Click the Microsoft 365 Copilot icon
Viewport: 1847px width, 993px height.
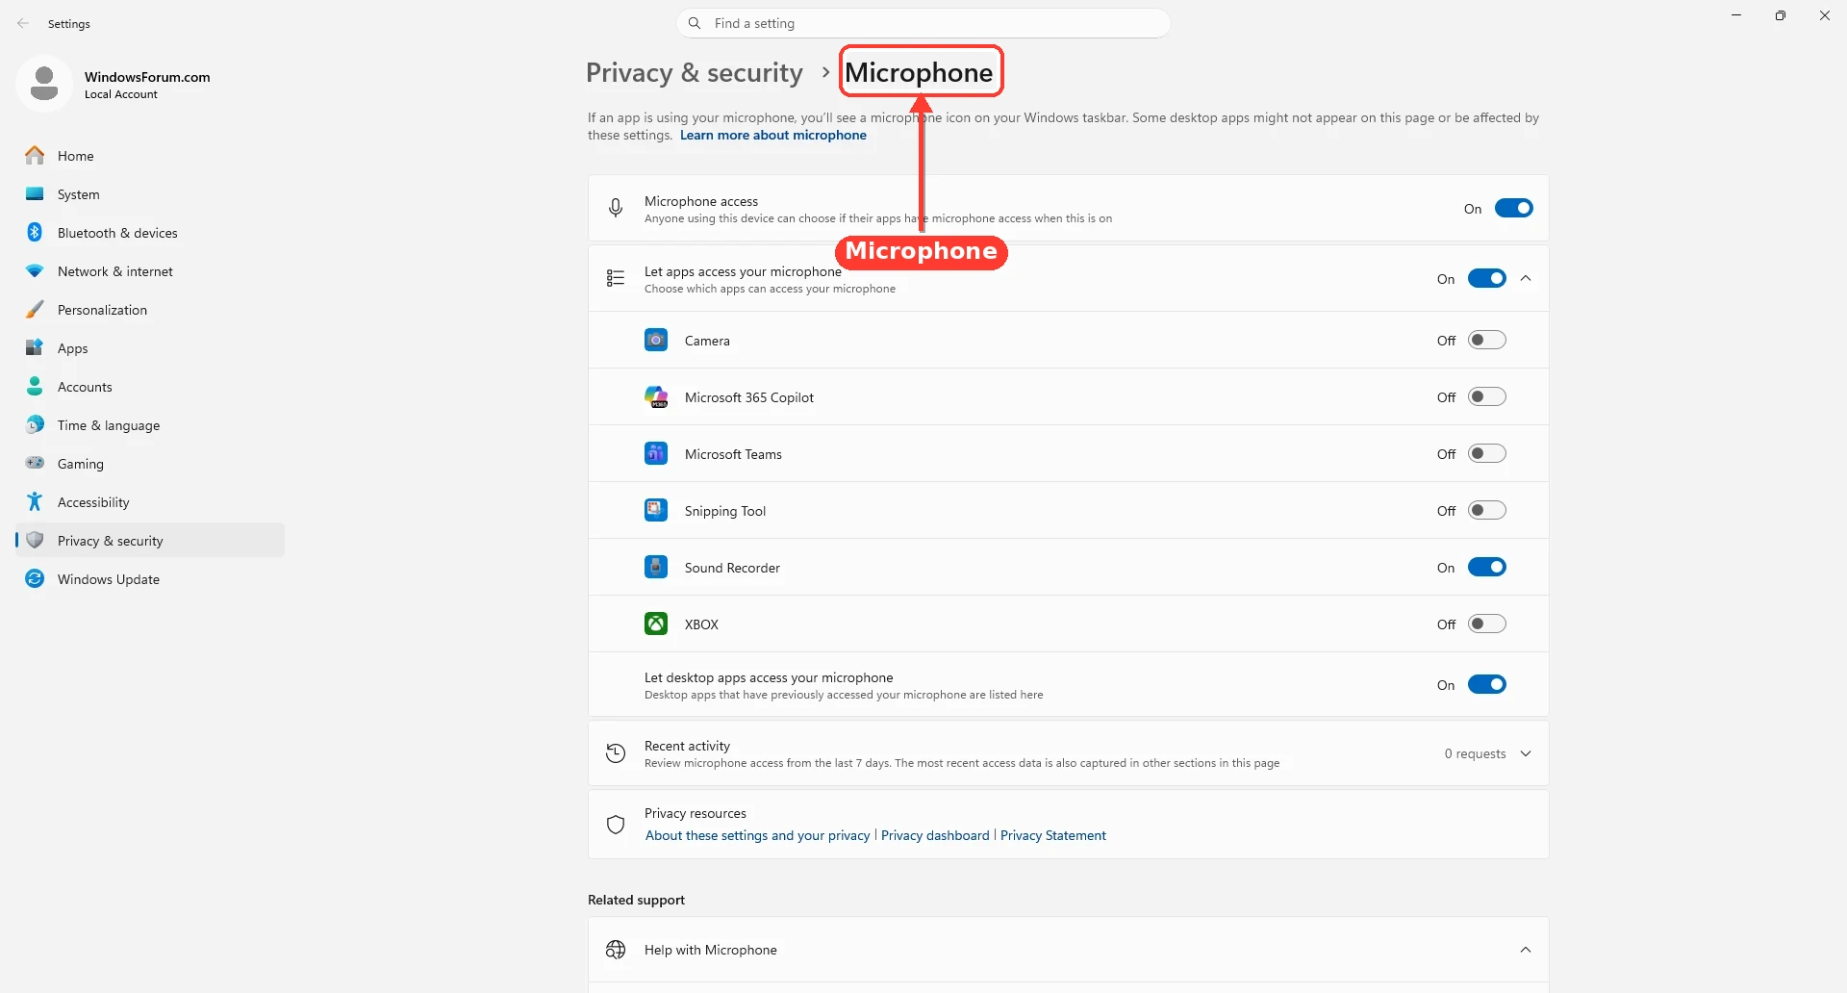656,396
